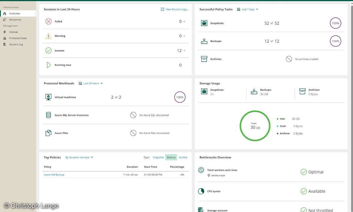Image resolution: width=353 pixels, height=212 pixels.
Task: Click the Virtual machines monitor icon
Action: 49,97
